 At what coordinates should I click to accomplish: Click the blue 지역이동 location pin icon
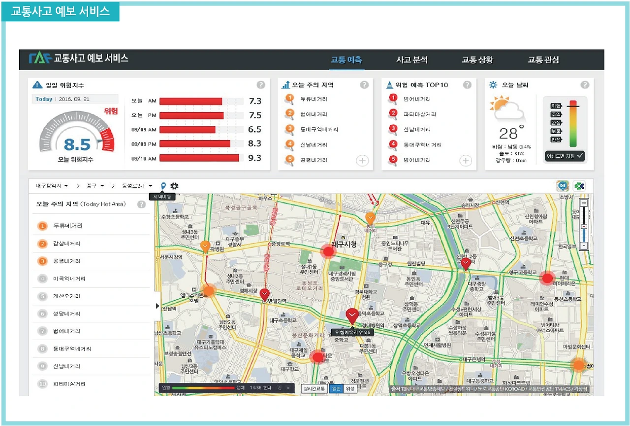click(x=164, y=186)
